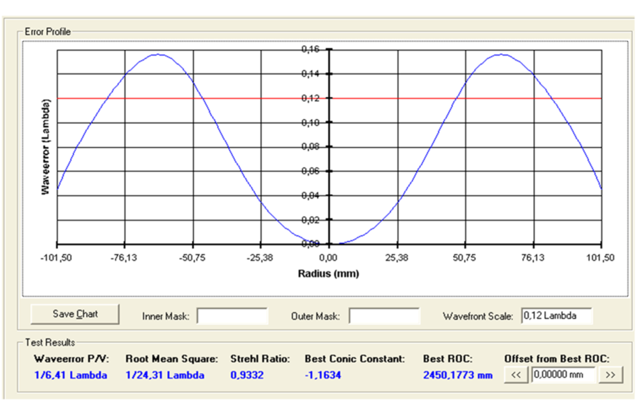643x404 pixels.
Task: Select the Wavefront Scale field
Action: point(556,316)
